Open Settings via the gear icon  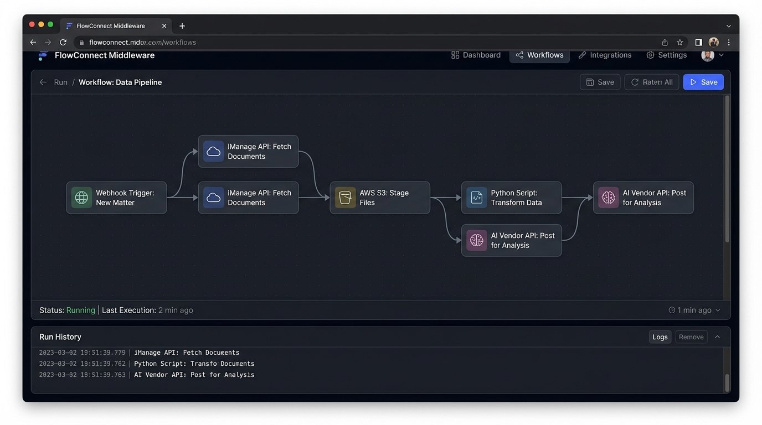coord(650,55)
